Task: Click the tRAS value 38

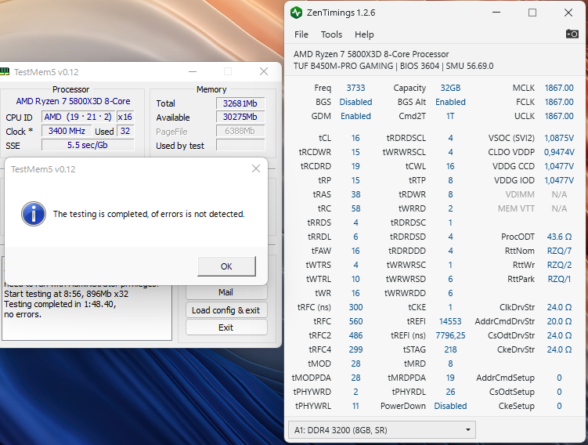Action: (x=355, y=194)
